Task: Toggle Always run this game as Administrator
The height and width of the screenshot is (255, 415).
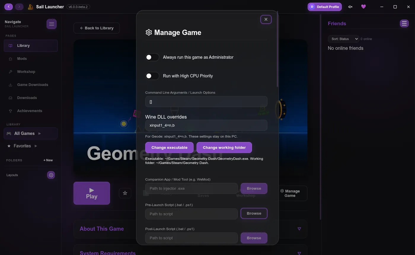Action: pyautogui.click(x=152, y=57)
